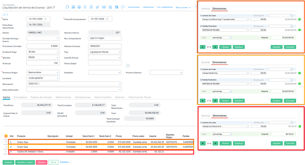Open the Retenciones tab
The image size is (305, 165).
coord(63,97)
